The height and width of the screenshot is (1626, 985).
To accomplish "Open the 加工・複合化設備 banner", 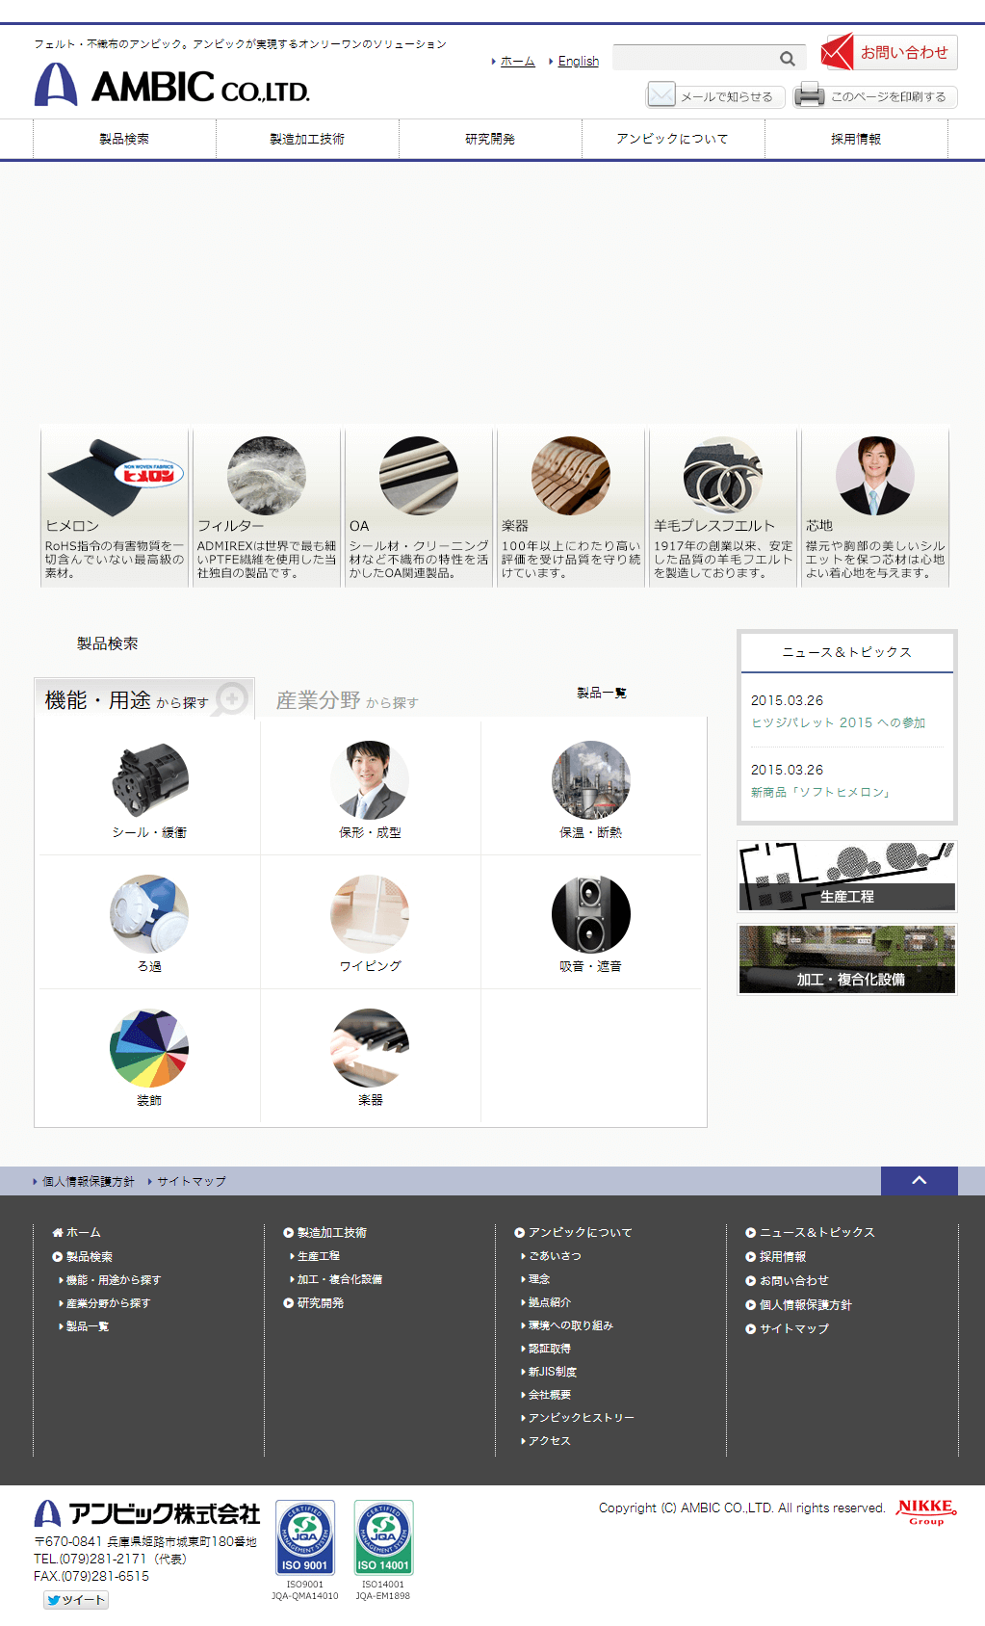I will [x=847, y=959].
